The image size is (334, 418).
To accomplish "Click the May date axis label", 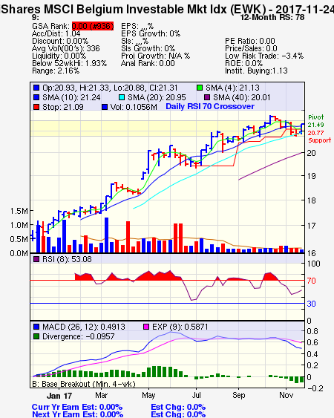I will click(x=148, y=395).
